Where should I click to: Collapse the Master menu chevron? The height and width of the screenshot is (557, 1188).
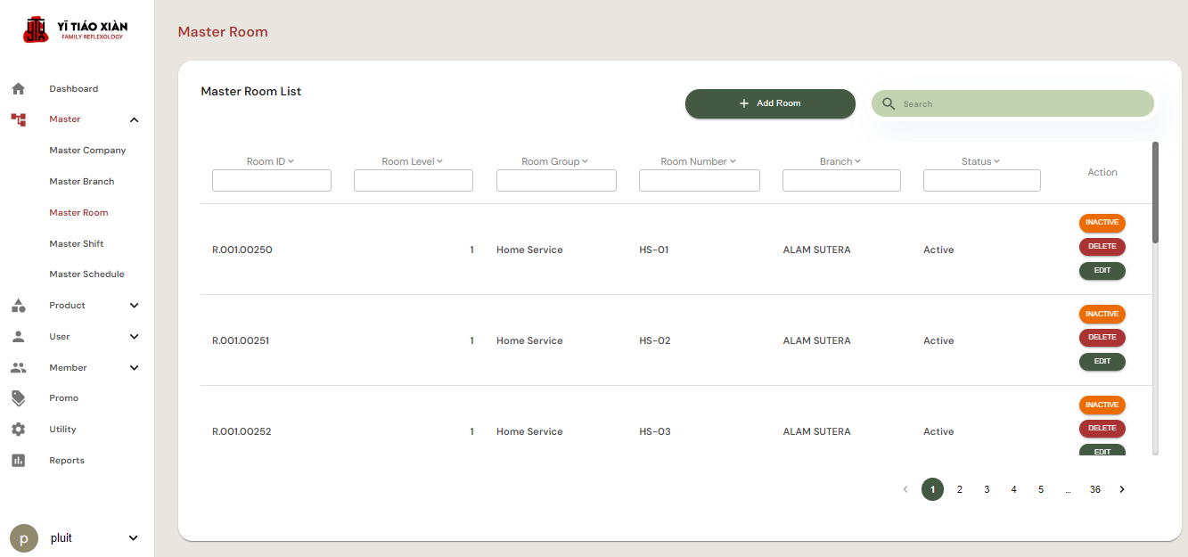pyautogui.click(x=134, y=119)
